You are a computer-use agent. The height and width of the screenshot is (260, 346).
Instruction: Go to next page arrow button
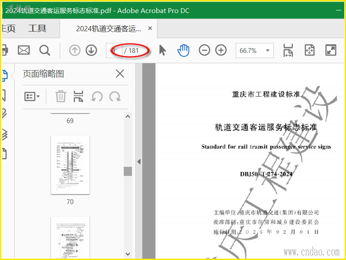click(91, 50)
